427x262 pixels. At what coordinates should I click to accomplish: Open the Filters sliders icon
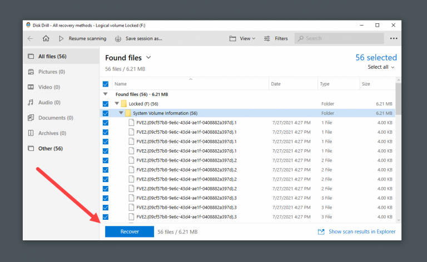tap(267, 38)
